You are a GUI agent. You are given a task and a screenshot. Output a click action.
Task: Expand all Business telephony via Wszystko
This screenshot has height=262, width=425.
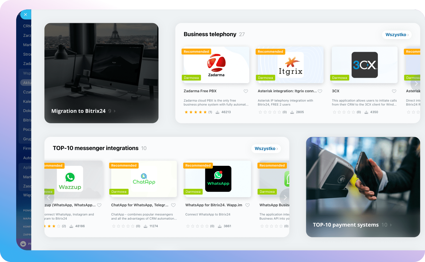coord(397,35)
